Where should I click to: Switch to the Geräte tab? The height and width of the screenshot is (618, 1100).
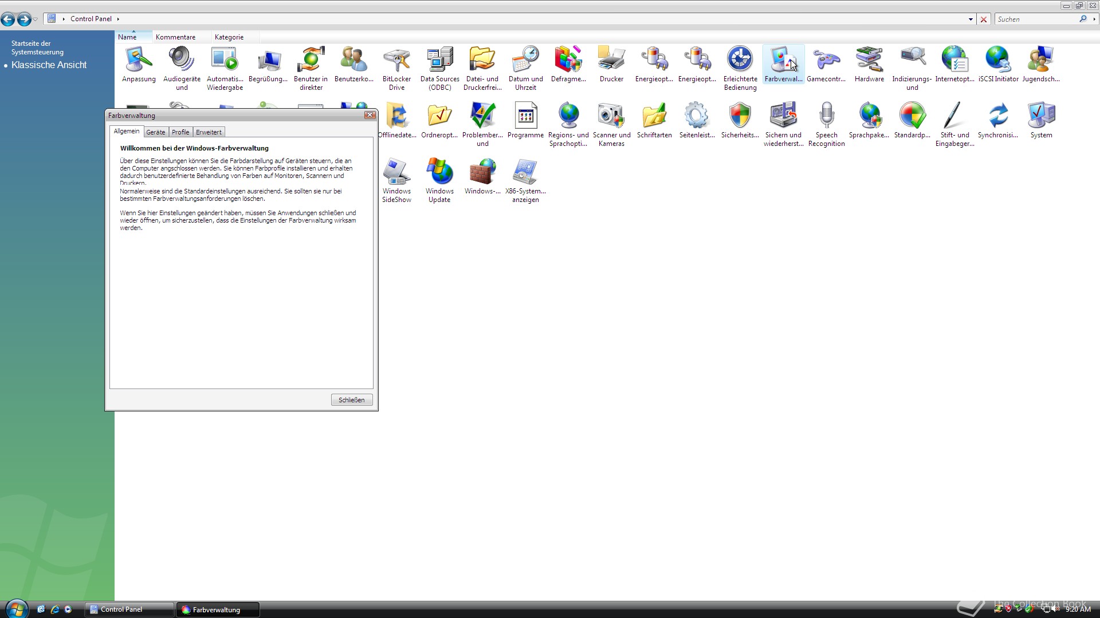(x=155, y=132)
